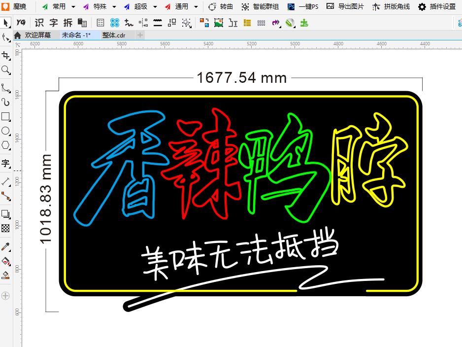This screenshot has height=347, width=462.
Task: Select the white 美味无法抵挡 text
Action: click(240, 253)
